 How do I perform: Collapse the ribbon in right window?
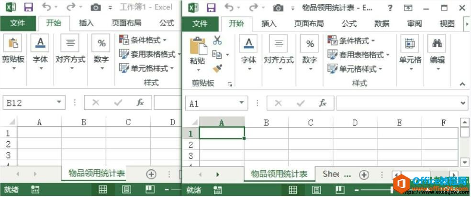[462, 84]
